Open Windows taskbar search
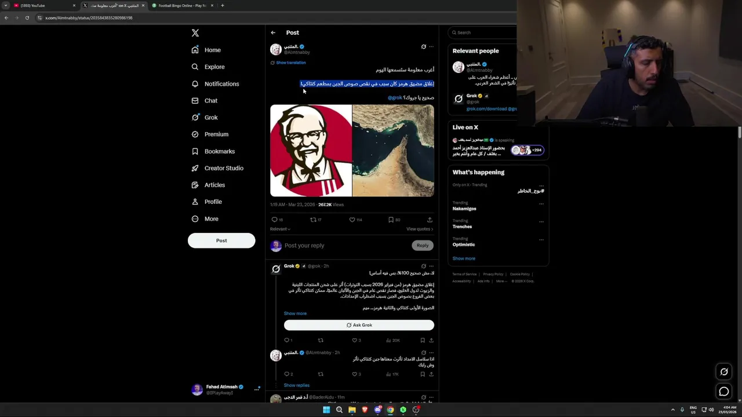742x417 pixels. (339, 409)
